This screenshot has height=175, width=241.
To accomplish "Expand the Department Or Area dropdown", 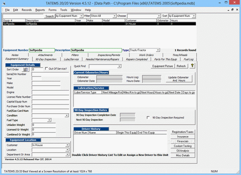I will point(67,155).
